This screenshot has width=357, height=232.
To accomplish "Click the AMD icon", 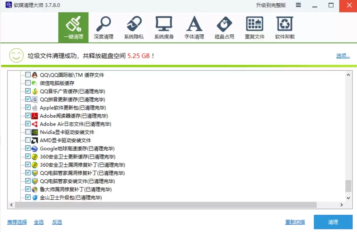I will [35, 141].
